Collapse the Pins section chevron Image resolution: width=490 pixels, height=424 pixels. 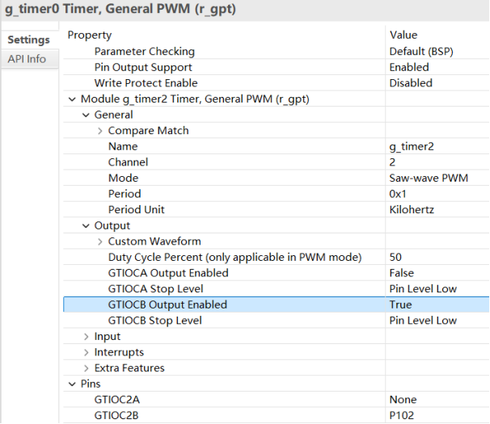click(x=72, y=384)
